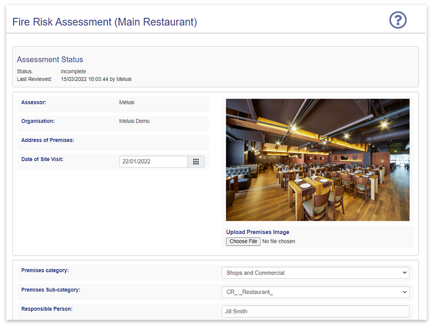Click the Responsible Person label

pyautogui.click(x=47, y=309)
